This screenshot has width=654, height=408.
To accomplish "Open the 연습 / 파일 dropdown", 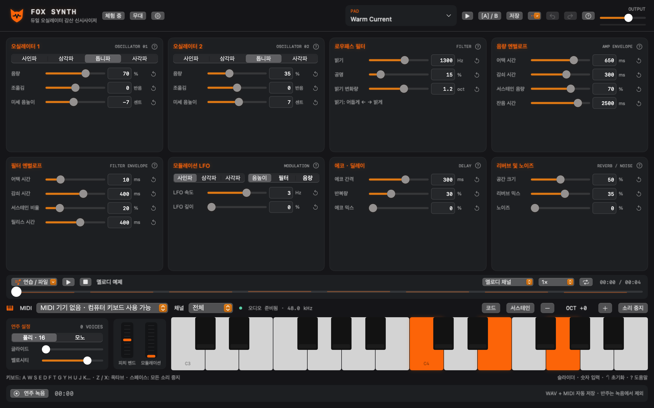I will pyautogui.click(x=34, y=282).
